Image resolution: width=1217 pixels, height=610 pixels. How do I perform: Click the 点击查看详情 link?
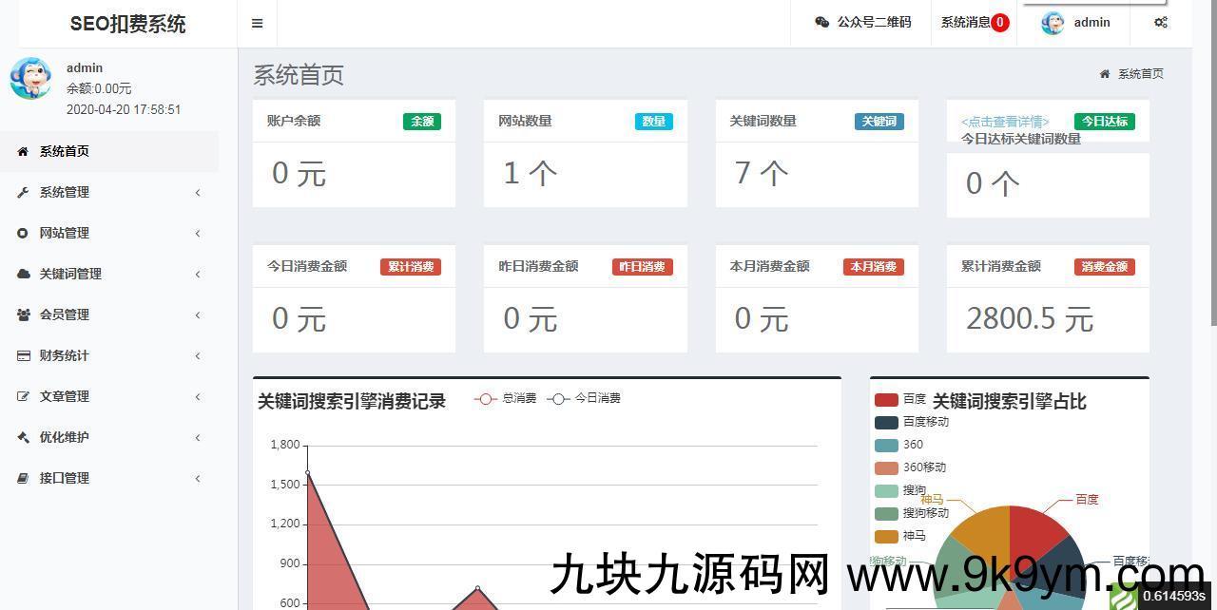coord(1005,122)
